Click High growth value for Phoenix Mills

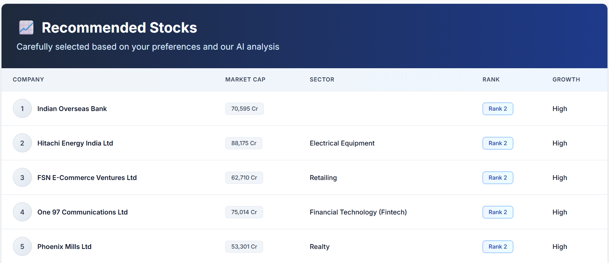[560, 247]
